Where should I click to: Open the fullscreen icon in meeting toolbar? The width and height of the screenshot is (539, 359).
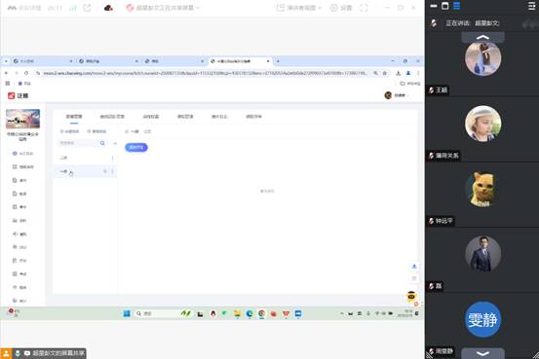click(x=364, y=8)
